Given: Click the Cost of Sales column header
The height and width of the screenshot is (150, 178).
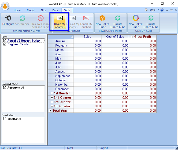Looking at the screenshot, I should coord(115,37).
